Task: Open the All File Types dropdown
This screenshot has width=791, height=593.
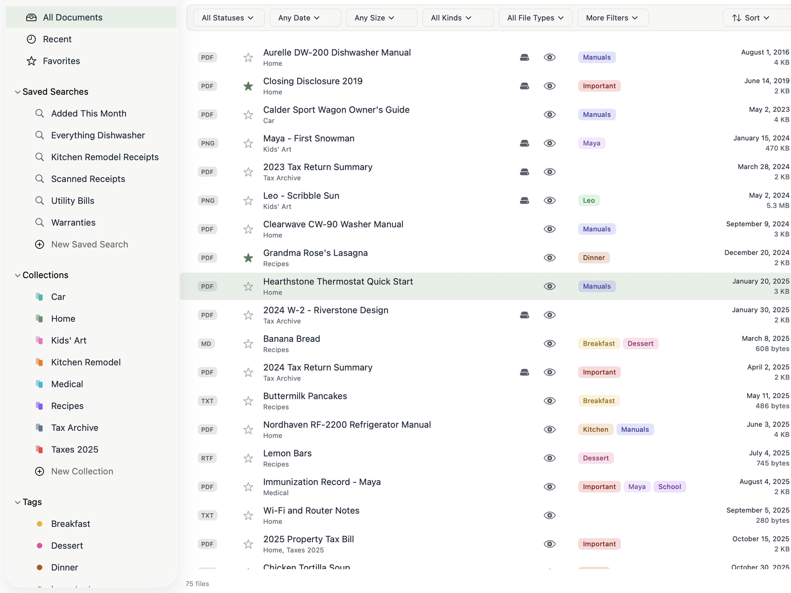Action: tap(535, 18)
